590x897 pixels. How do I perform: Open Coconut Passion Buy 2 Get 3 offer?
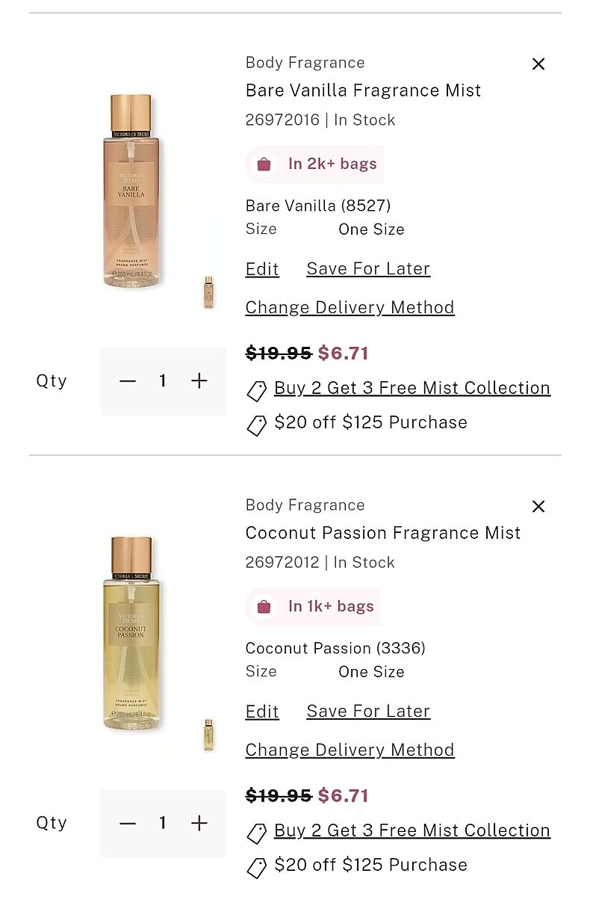click(412, 831)
